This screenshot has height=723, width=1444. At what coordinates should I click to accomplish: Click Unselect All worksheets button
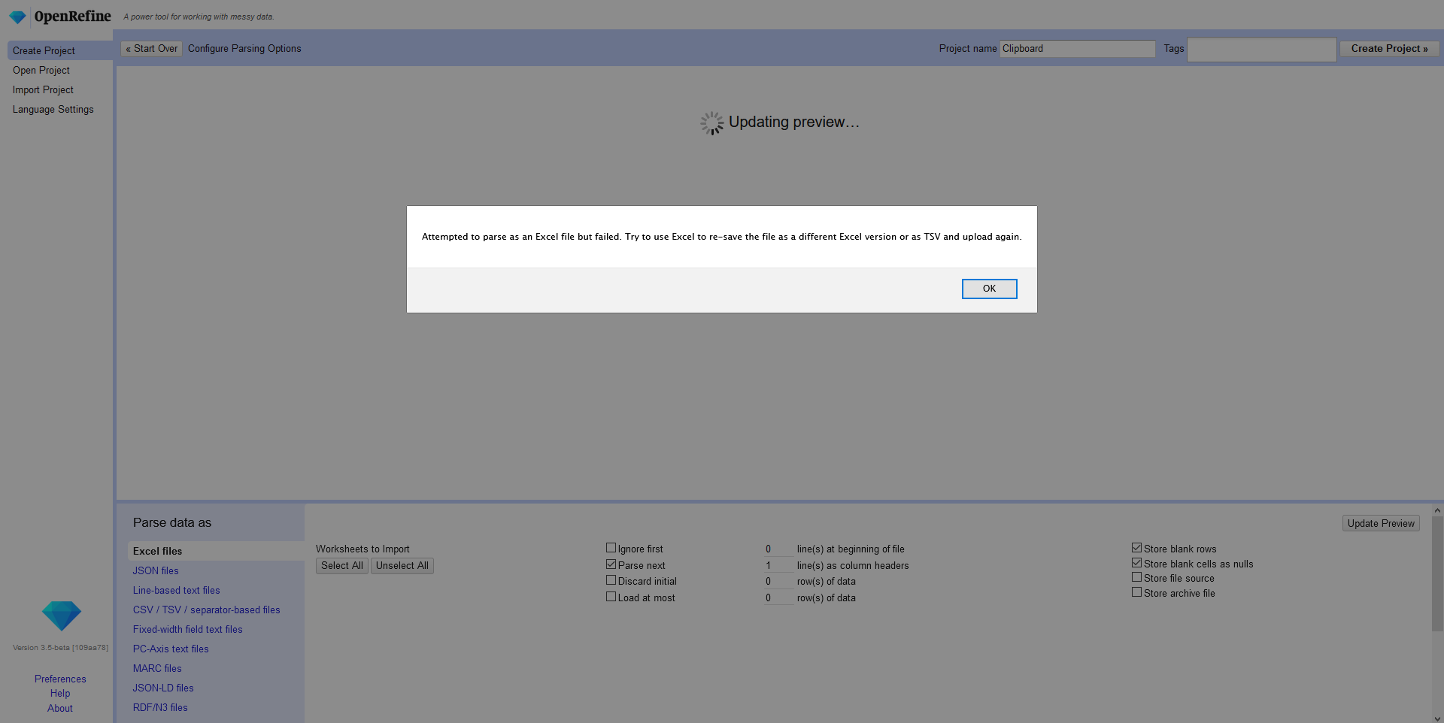coord(402,566)
